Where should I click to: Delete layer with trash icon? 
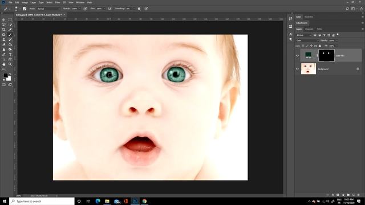359,195
